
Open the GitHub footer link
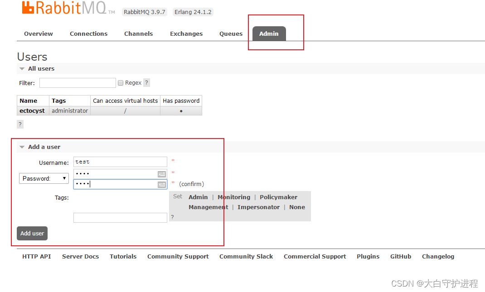click(x=401, y=257)
